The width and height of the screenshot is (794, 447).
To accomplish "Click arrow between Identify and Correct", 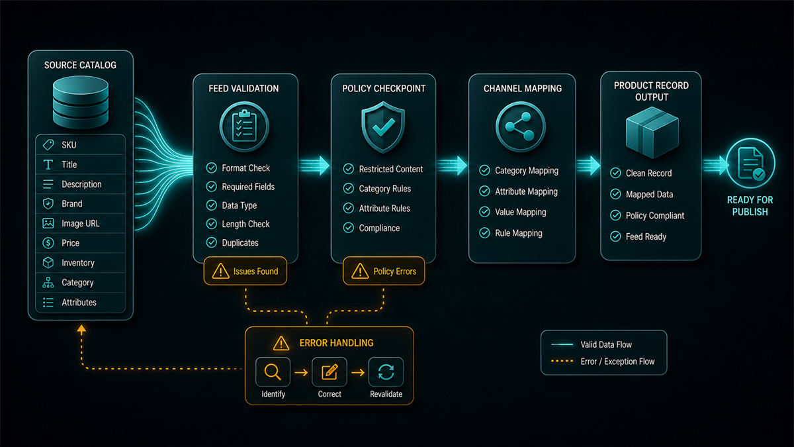I will click(301, 373).
